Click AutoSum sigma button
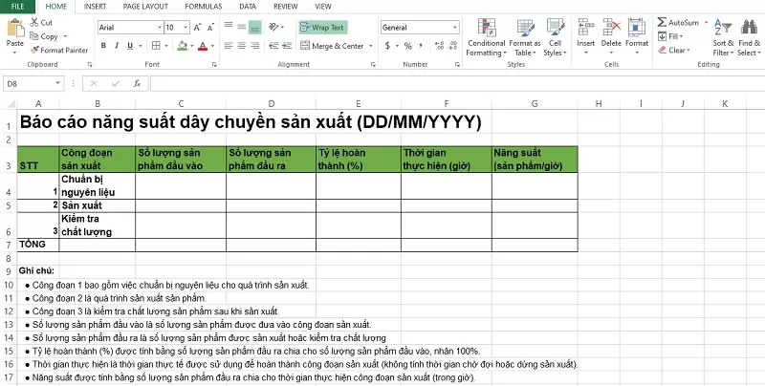Viewport: 765px width, 386px height. click(678, 22)
